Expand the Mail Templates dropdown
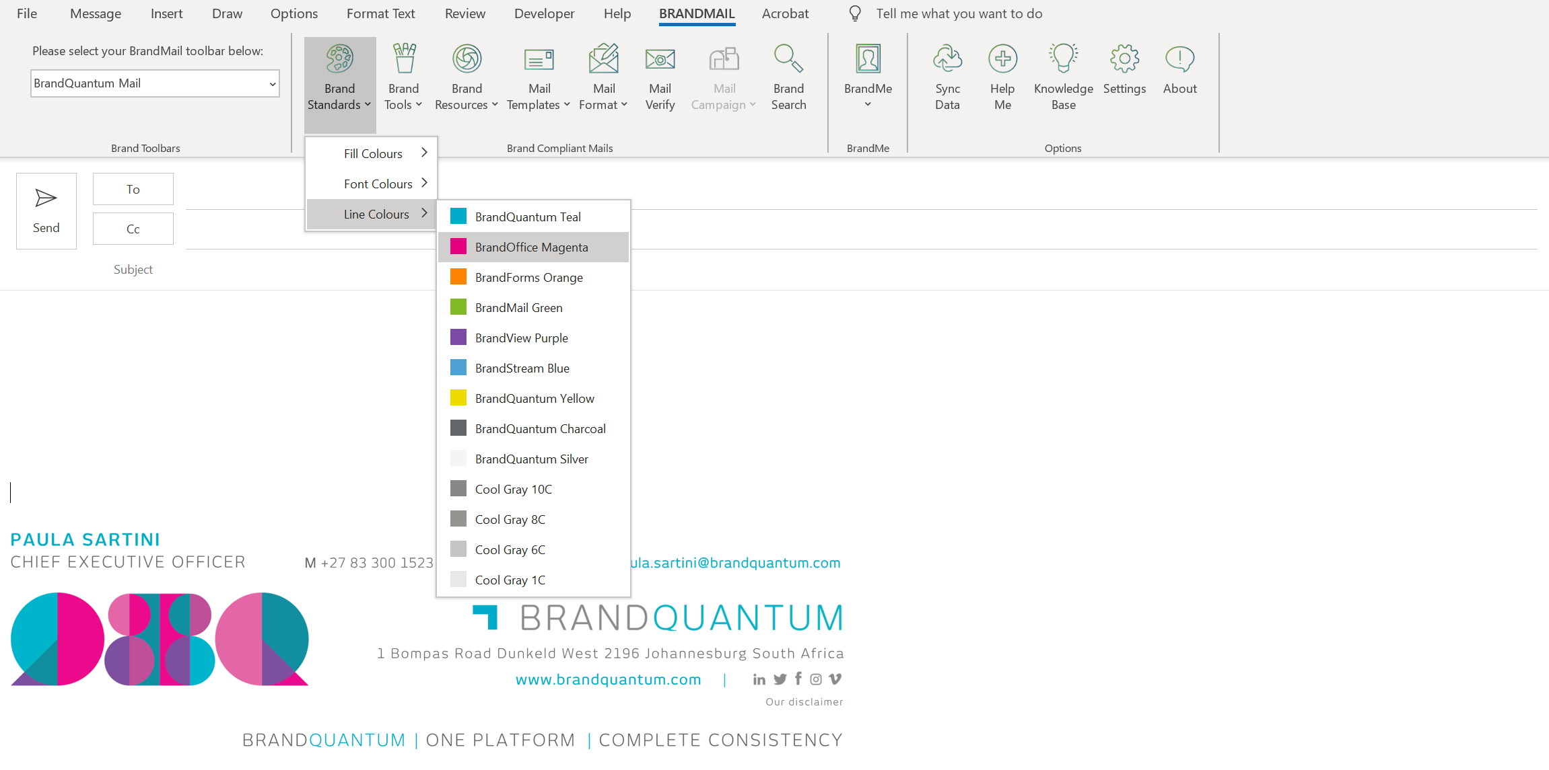 (539, 77)
